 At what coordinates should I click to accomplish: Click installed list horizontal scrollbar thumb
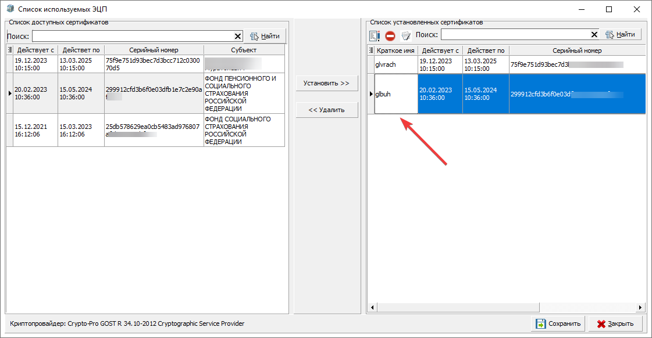click(x=458, y=307)
